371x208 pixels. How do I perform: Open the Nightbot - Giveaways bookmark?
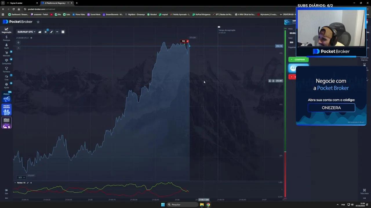[x=135, y=14]
